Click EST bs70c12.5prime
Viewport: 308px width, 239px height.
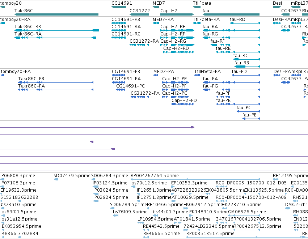[133, 187]
